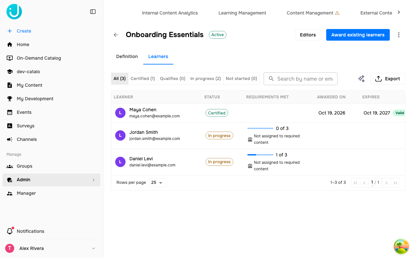The height and width of the screenshot is (258, 413).
Task: Click Daniel Levi's 1 of 3 progress bar
Action: [x=260, y=155]
